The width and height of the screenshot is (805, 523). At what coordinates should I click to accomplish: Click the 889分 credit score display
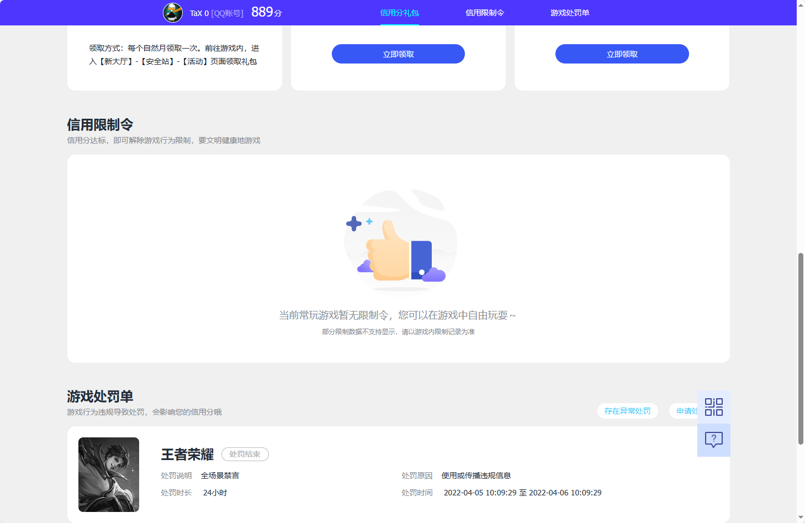pos(266,11)
